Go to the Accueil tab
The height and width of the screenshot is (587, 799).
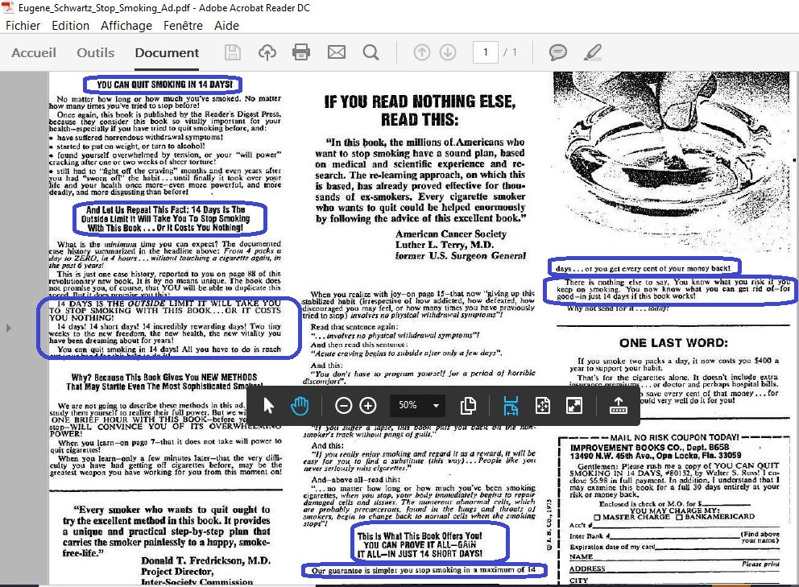(x=34, y=53)
